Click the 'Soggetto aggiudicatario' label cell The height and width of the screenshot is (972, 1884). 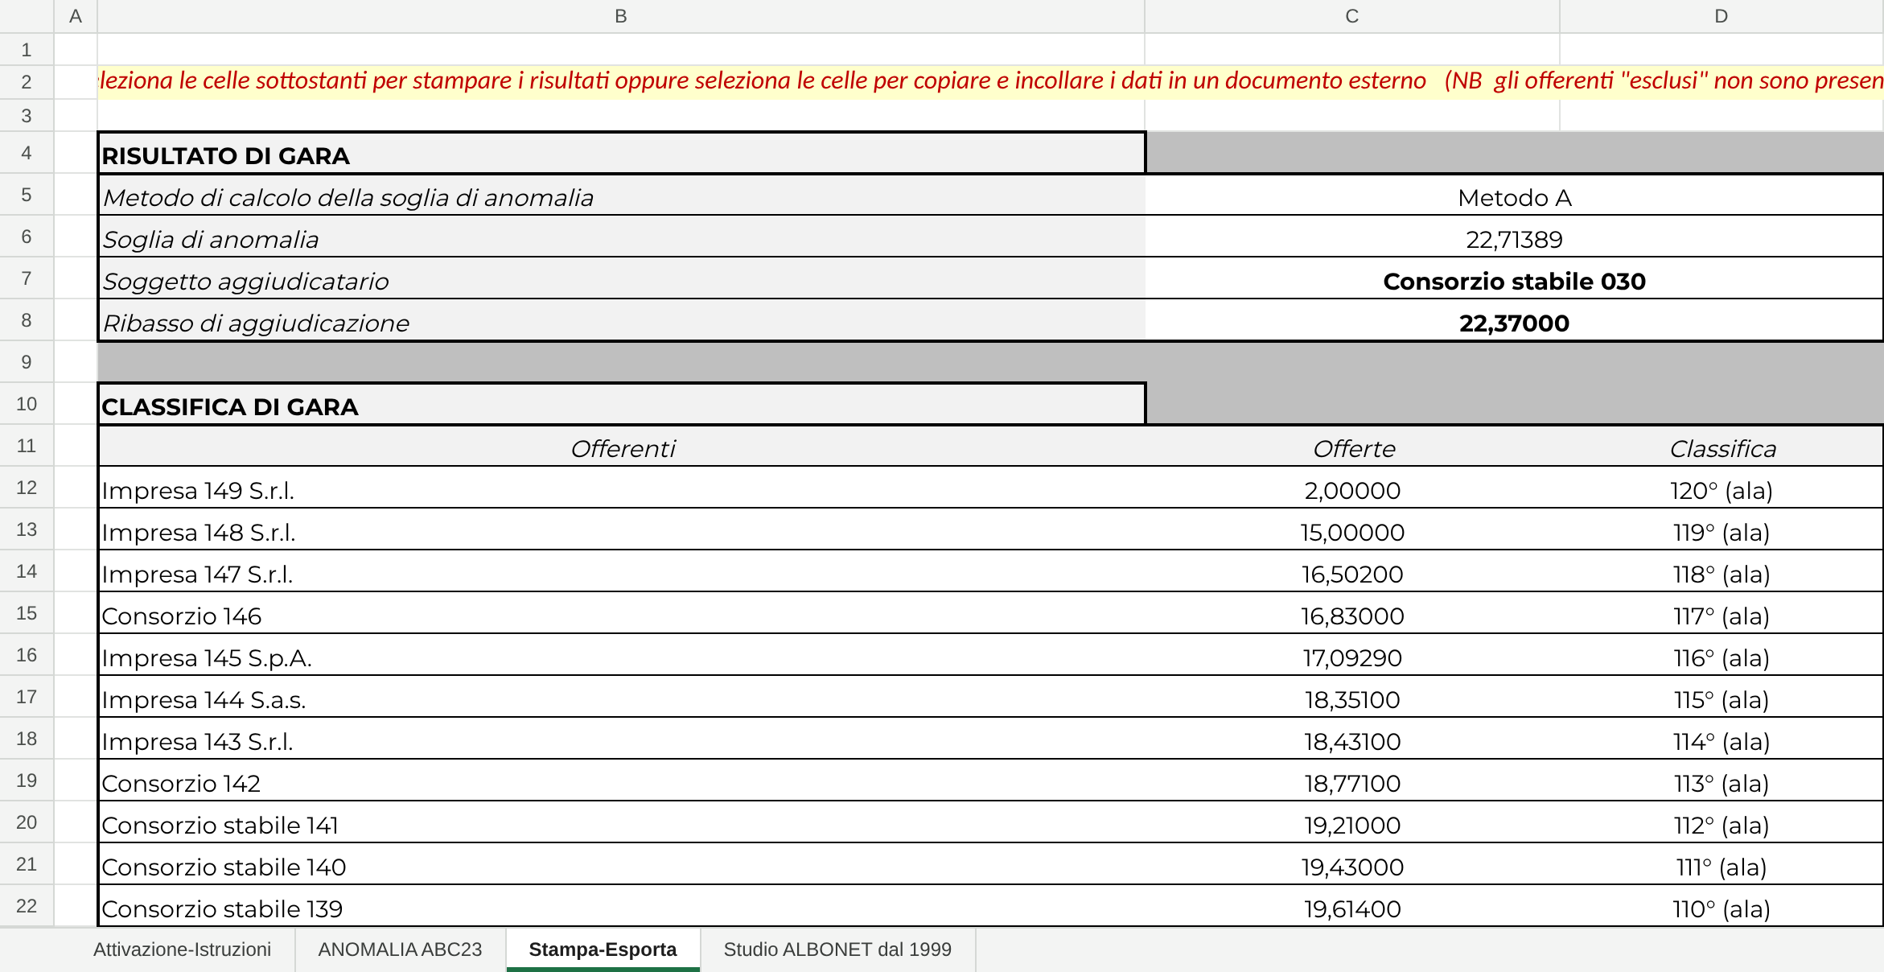(621, 280)
